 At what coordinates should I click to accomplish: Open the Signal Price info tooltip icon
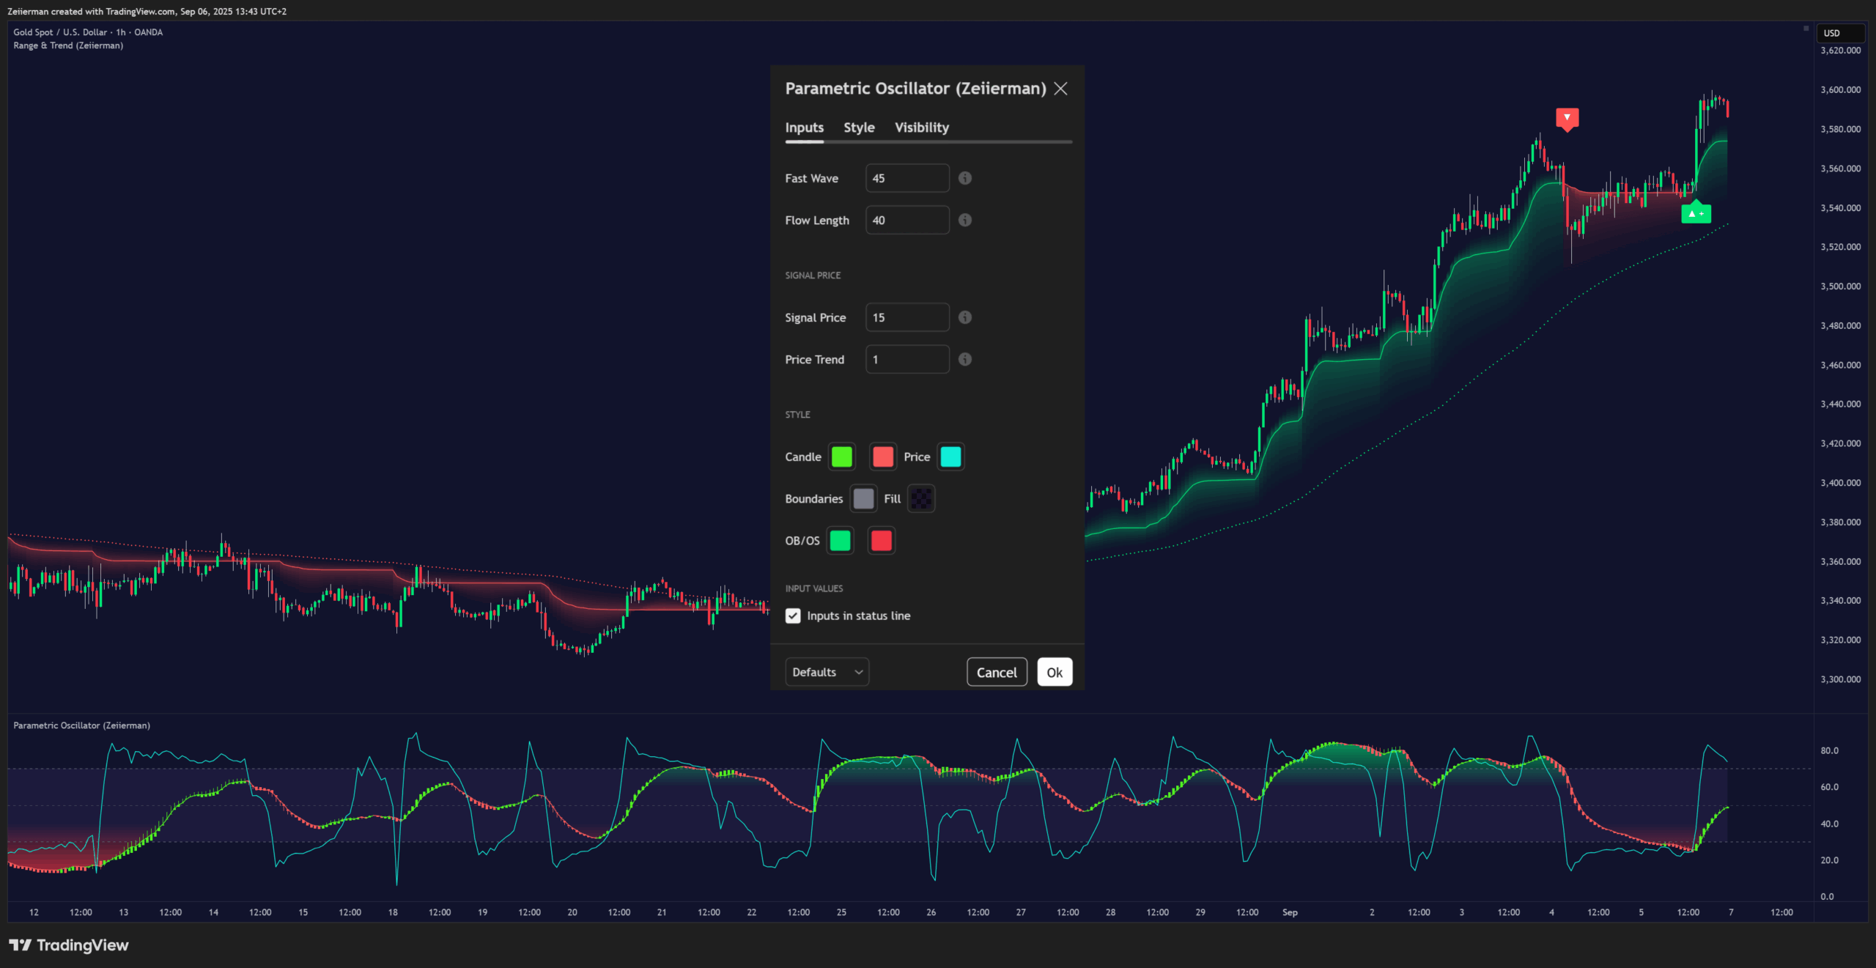click(x=965, y=317)
